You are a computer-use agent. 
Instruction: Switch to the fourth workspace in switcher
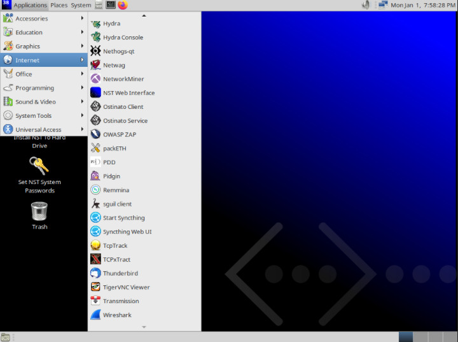449,337
